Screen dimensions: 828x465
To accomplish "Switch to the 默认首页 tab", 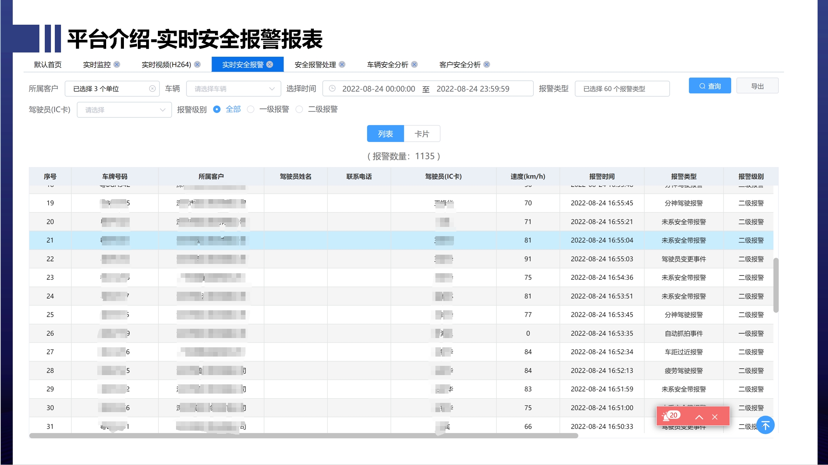I will [x=48, y=64].
